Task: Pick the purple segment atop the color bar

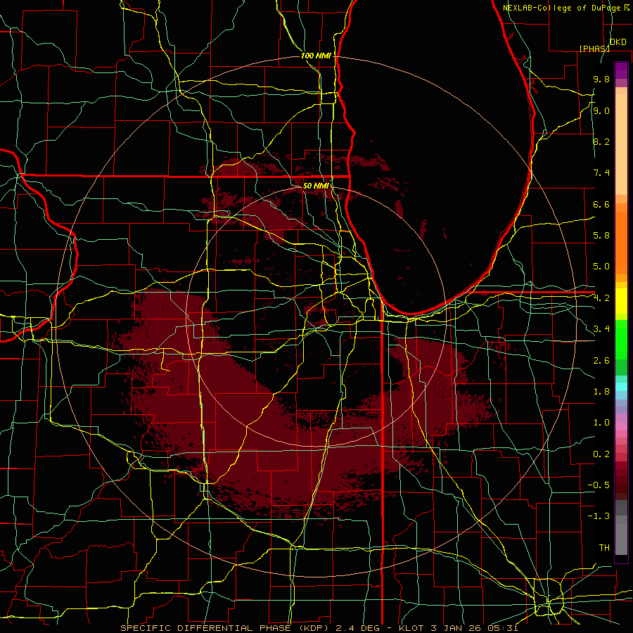Action: point(621,70)
